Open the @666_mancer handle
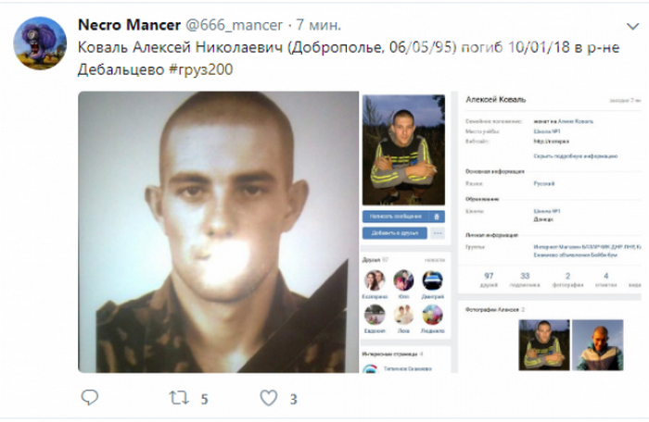This screenshot has height=422, width=649. tap(234, 25)
